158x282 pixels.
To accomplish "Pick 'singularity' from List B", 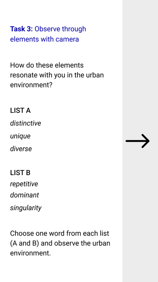I will coord(26,208).
